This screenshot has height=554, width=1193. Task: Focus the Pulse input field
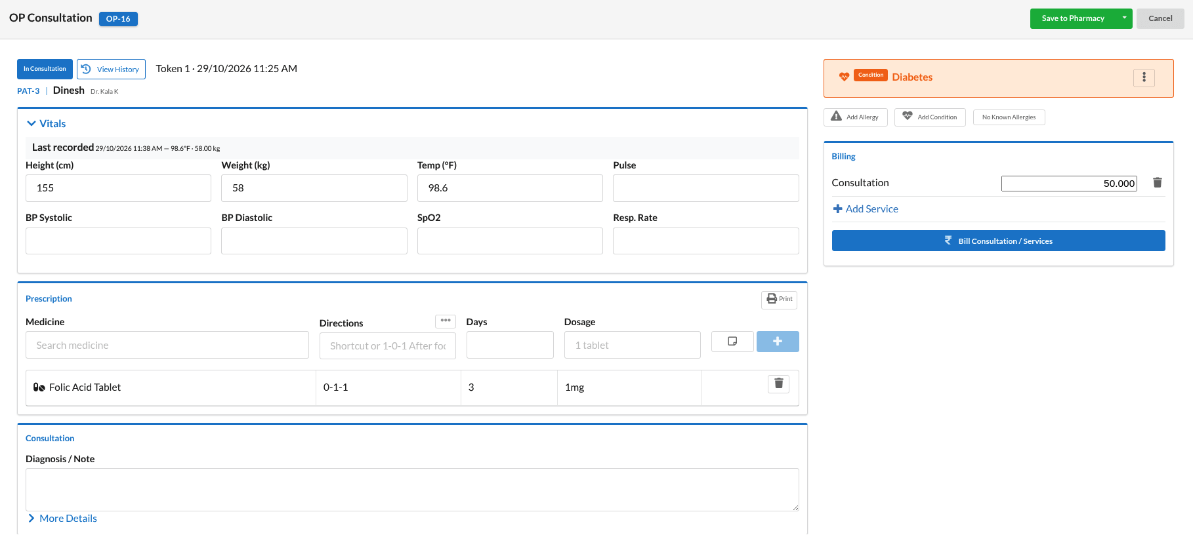(706, 188)
